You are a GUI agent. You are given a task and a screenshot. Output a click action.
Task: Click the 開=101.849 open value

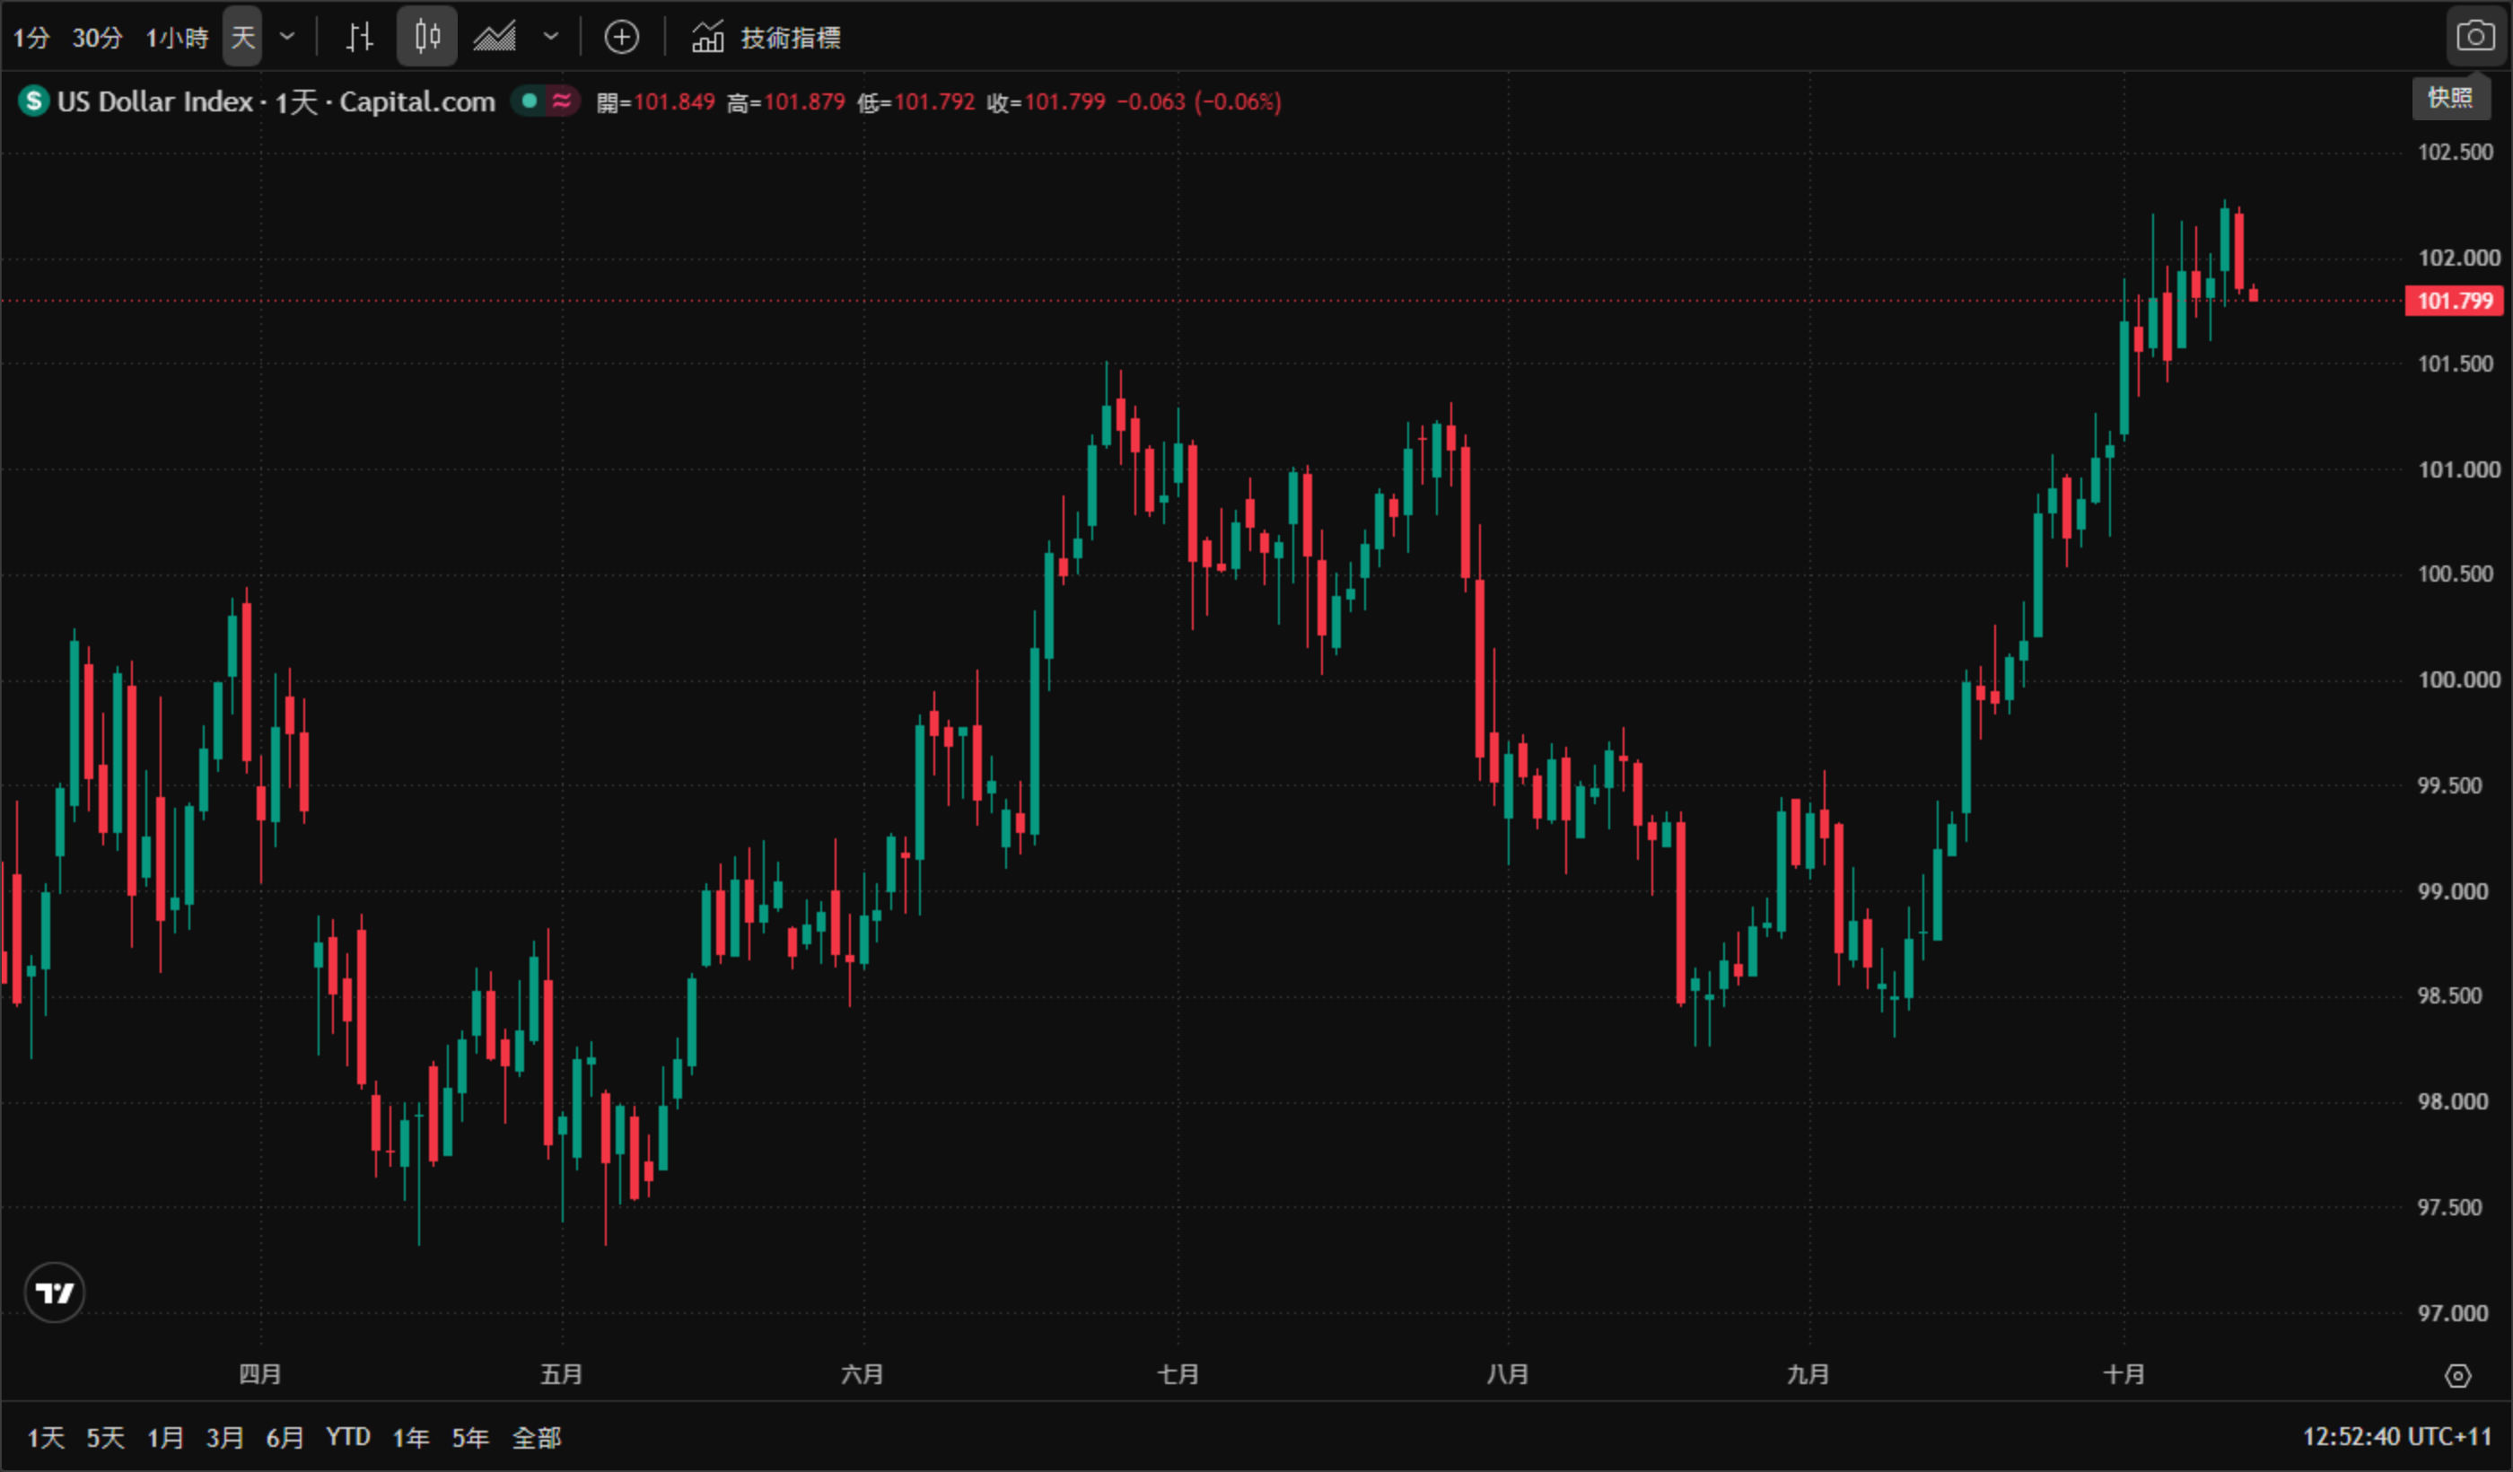[x=655, y=101]
